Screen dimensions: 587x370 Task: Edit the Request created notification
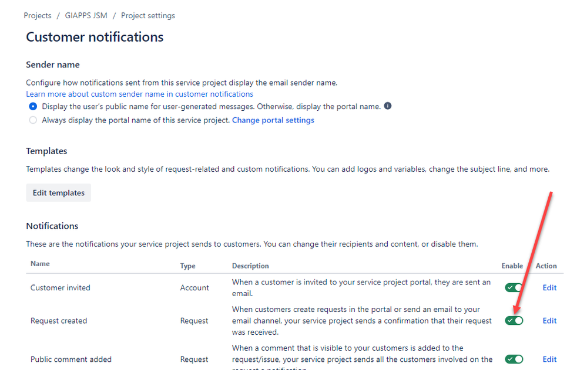(549, 321)
